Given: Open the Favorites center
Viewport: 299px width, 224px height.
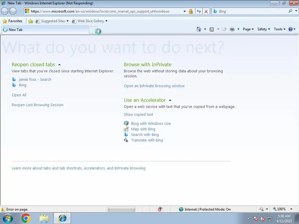Looking at the screenshot, I should coord(13,21).
